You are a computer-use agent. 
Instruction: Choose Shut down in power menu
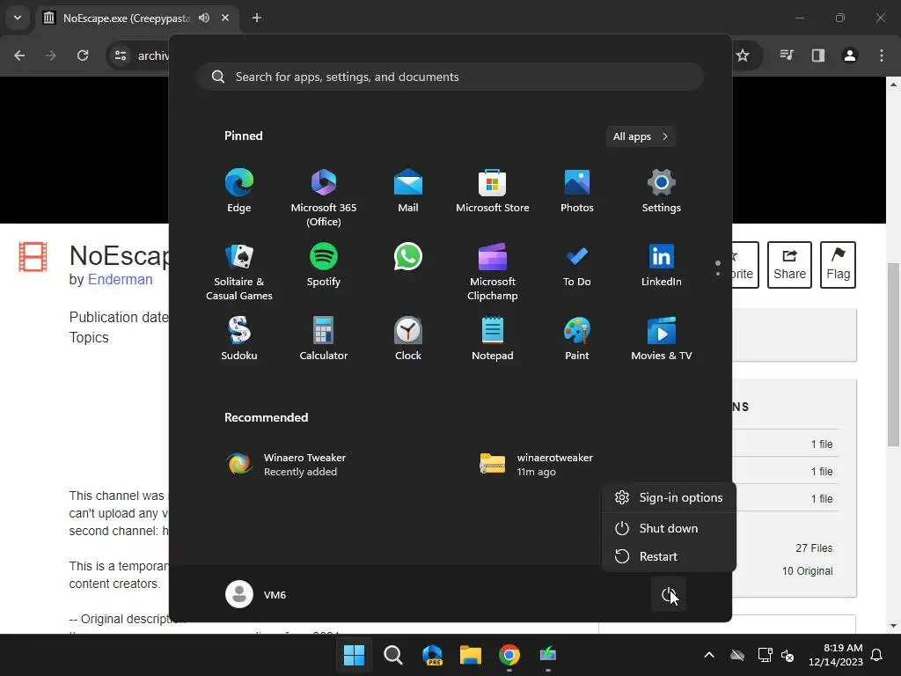click(x=669, y=528)
